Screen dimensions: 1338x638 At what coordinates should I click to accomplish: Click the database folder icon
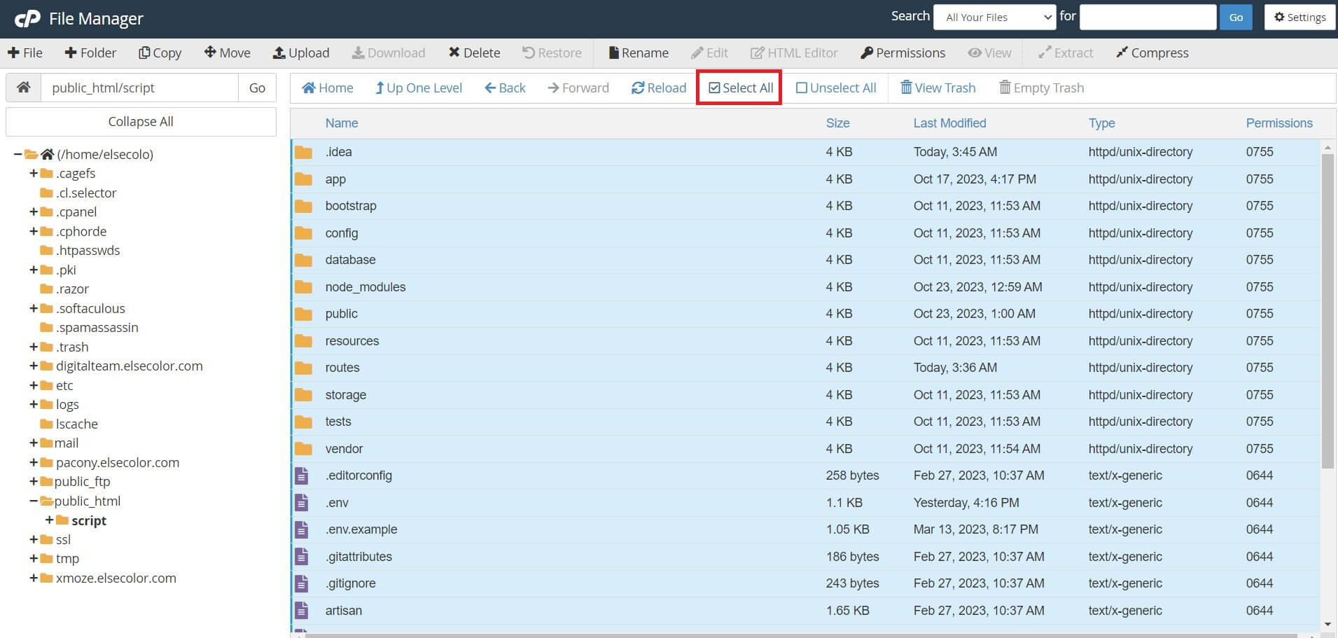coord(303,260)
